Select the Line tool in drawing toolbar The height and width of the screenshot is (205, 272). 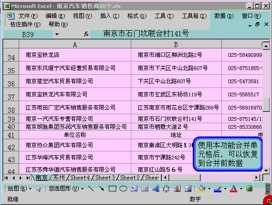pyautogui.click(x=91, y=189)
